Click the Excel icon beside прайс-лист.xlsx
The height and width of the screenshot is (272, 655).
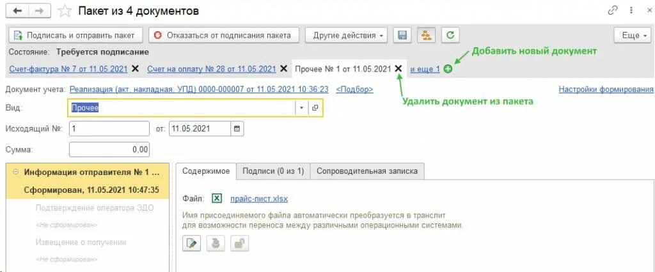pos(217,199)
